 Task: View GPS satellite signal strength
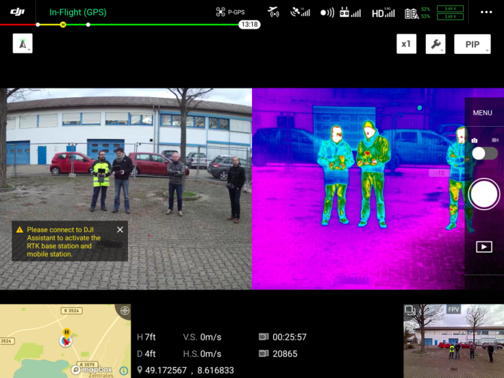[301, 12]
